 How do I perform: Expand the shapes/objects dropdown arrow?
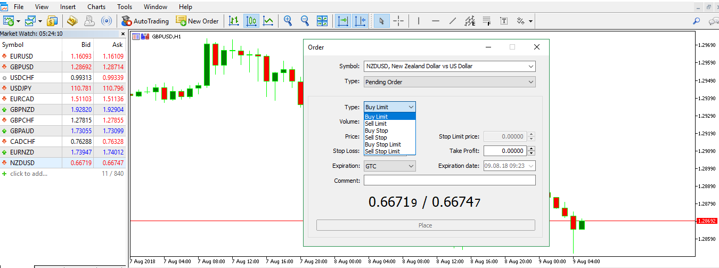point(530,22)
